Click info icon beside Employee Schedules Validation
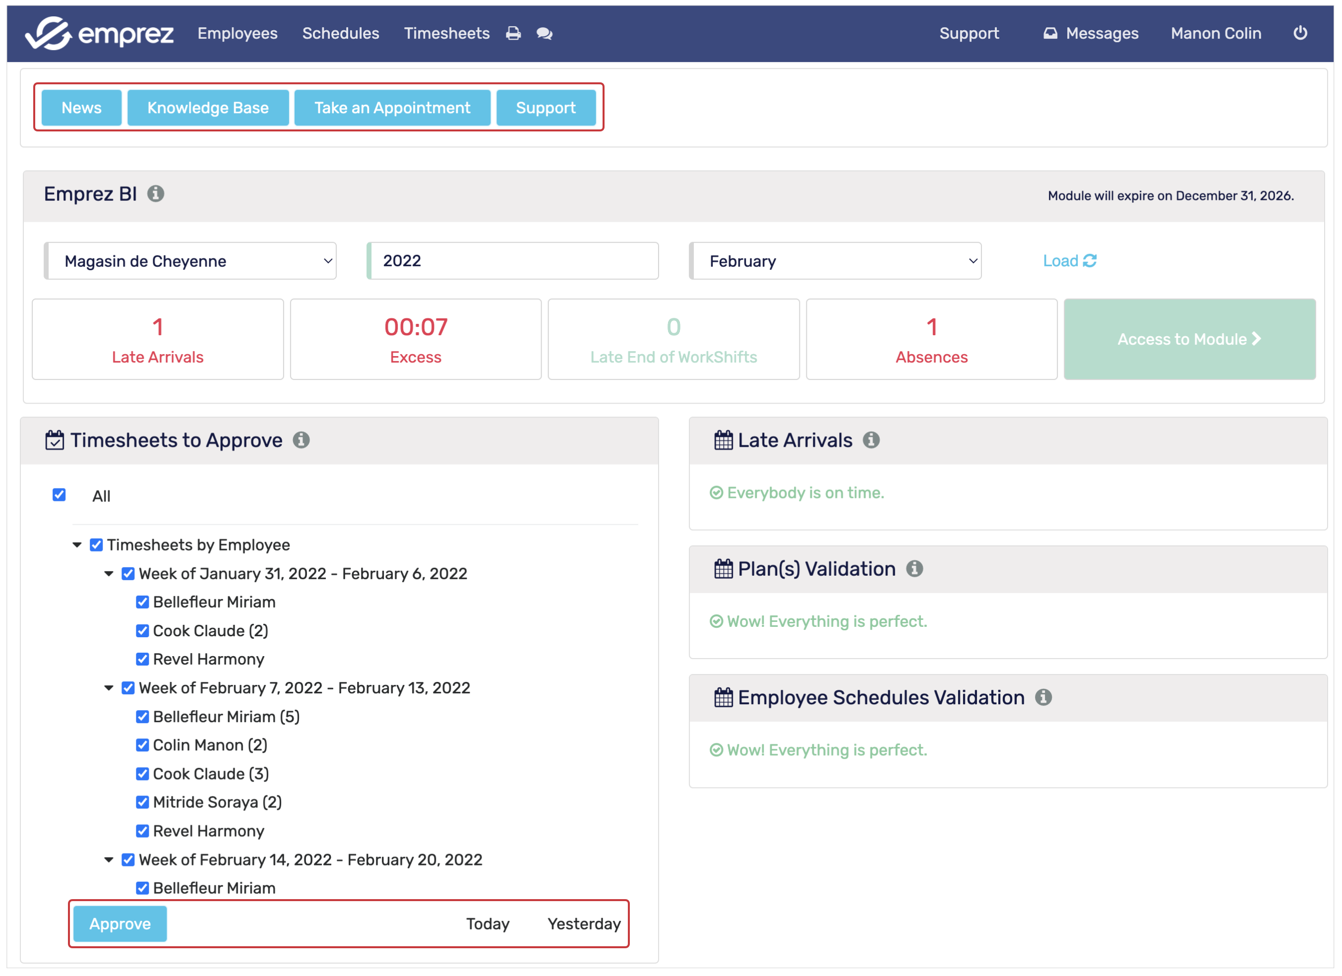Screen dimensions: 1342x976 pyautogui.click(x=1043, y=697)
